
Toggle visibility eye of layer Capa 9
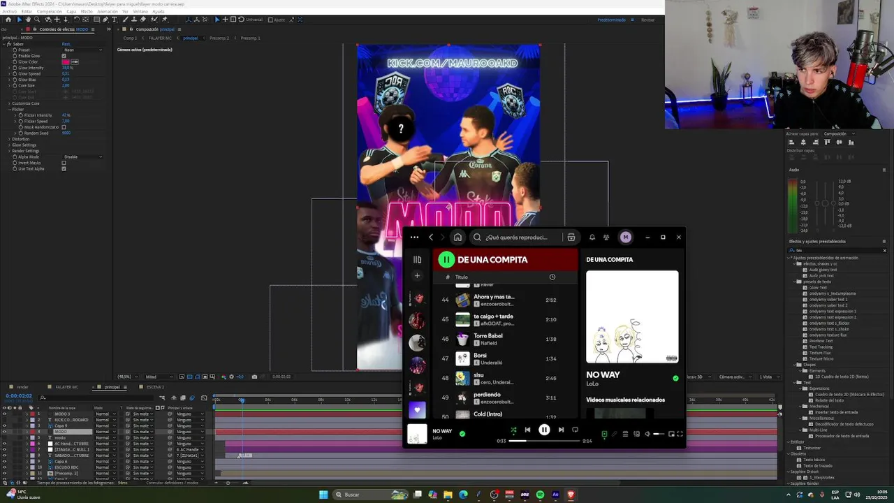pyautogui.click(x=4, y=425)
